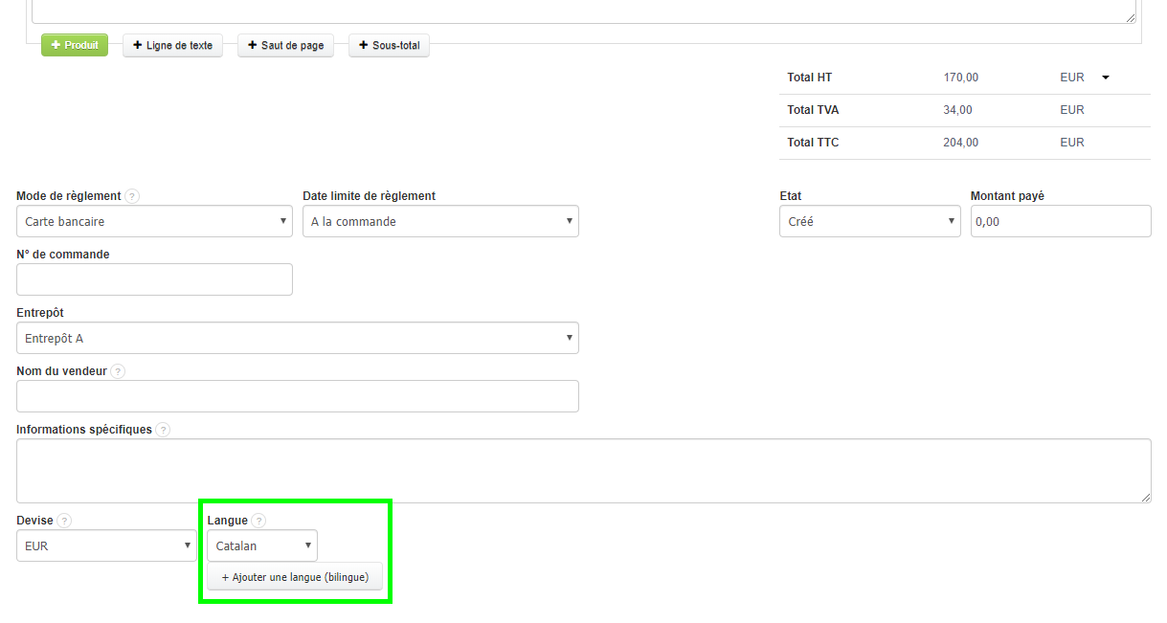
Task: Click the help icon beside Mode de règlement
Action: tap(132, 196)
